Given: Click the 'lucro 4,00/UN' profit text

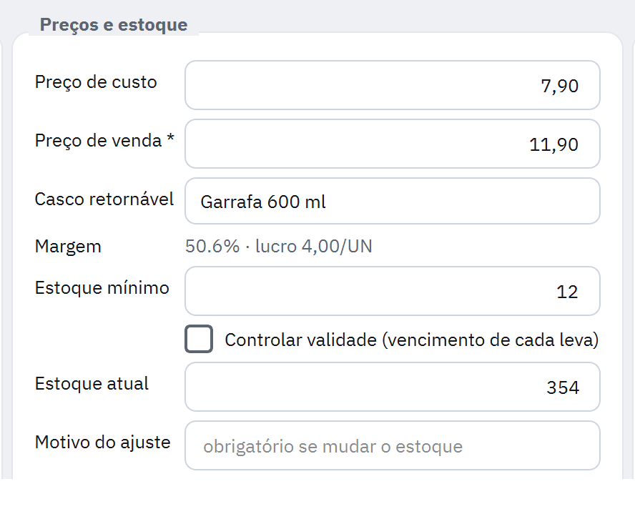Looking at the screenshot, I should tap(313, 246).
